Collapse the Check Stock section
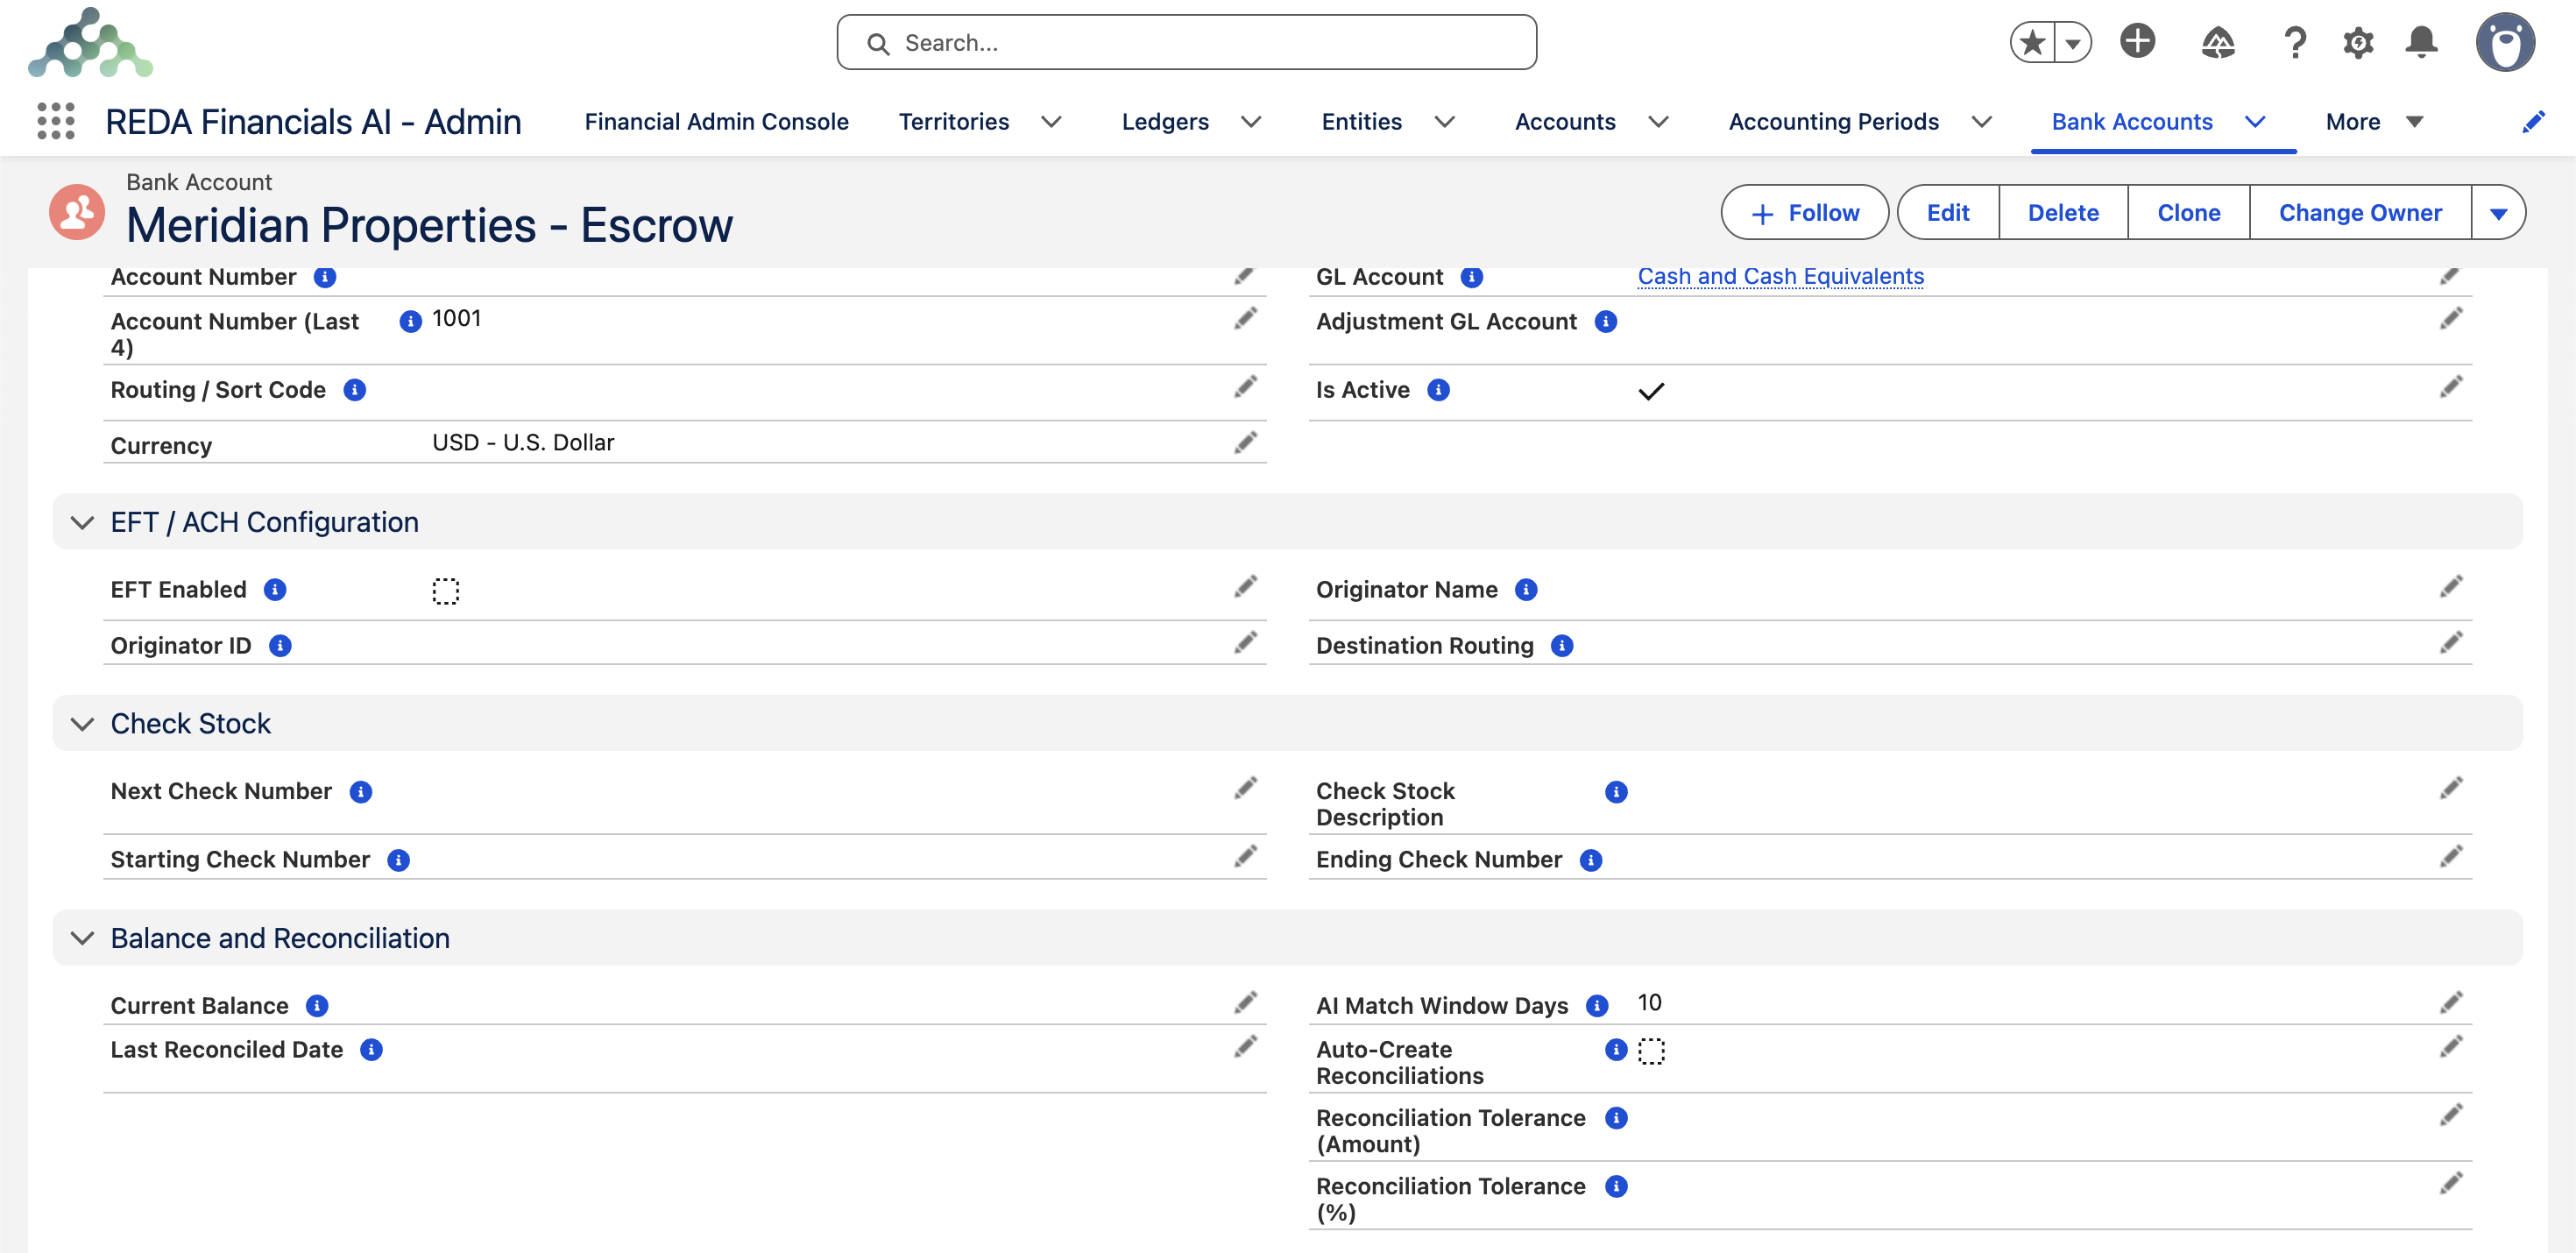The width and height of the screenshot is (2576, 1253). 83,723
